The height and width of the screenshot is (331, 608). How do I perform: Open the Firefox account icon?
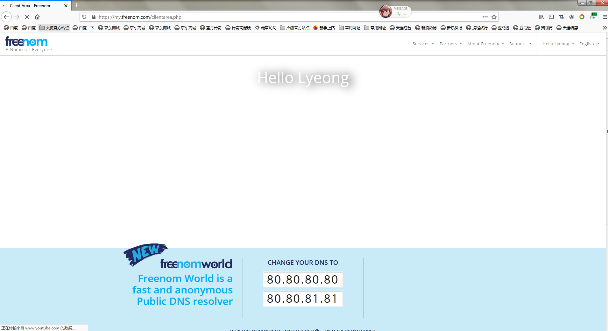[572, 17]
